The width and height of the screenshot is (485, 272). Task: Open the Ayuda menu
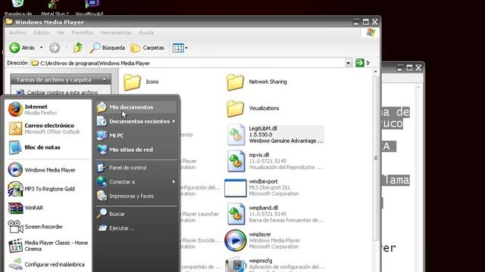pos(146,32)
